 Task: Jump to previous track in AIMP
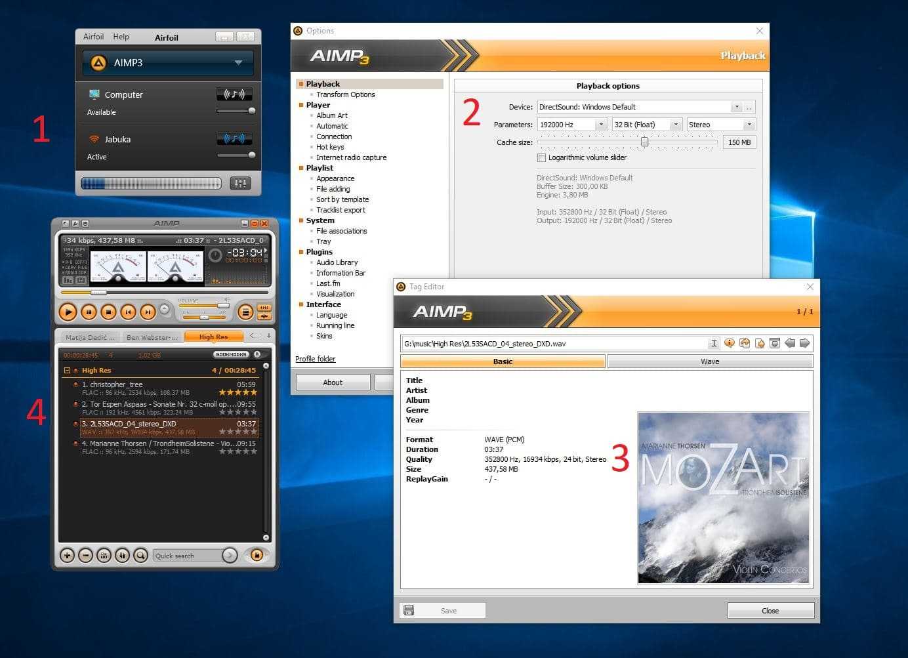click(x=128, y=312)
